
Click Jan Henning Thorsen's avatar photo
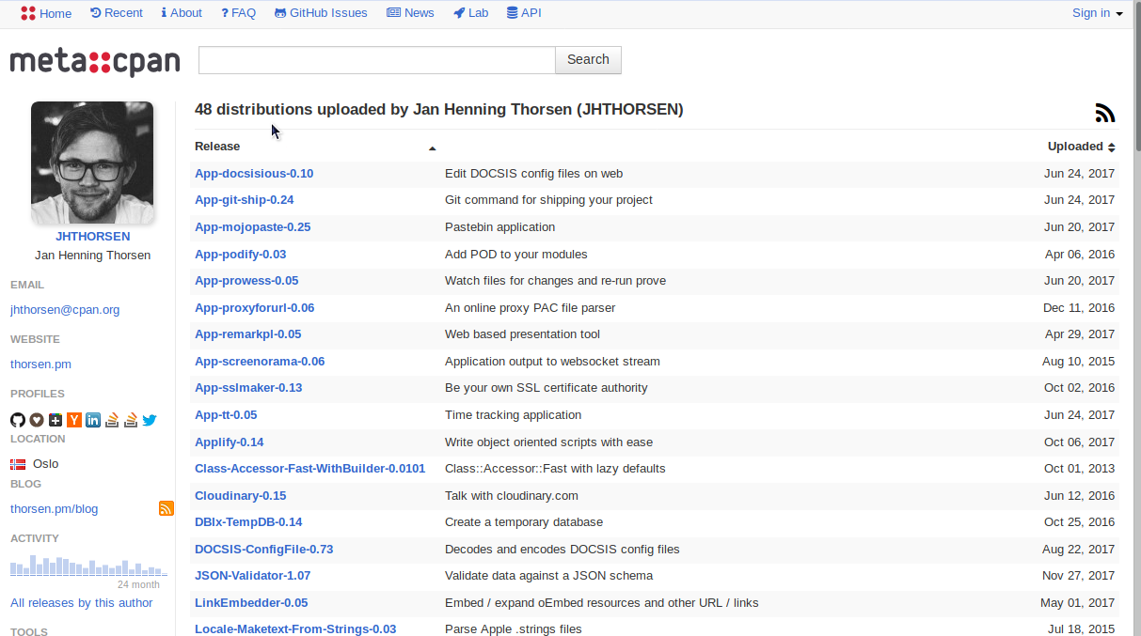[x=92, y=163]
